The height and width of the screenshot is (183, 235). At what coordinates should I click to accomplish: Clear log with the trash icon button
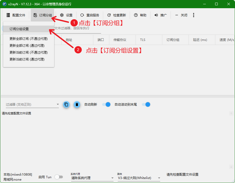coord(77,105)
